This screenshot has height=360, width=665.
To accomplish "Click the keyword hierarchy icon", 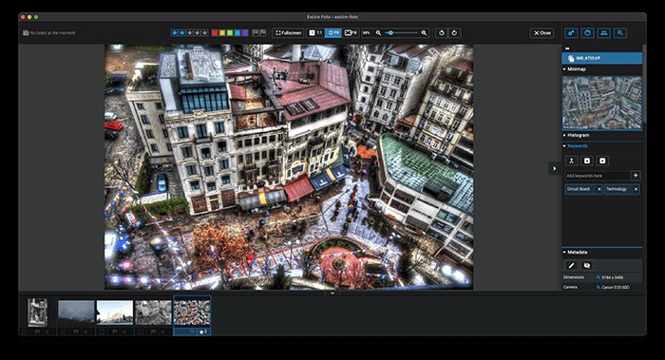I will (571, 161).
